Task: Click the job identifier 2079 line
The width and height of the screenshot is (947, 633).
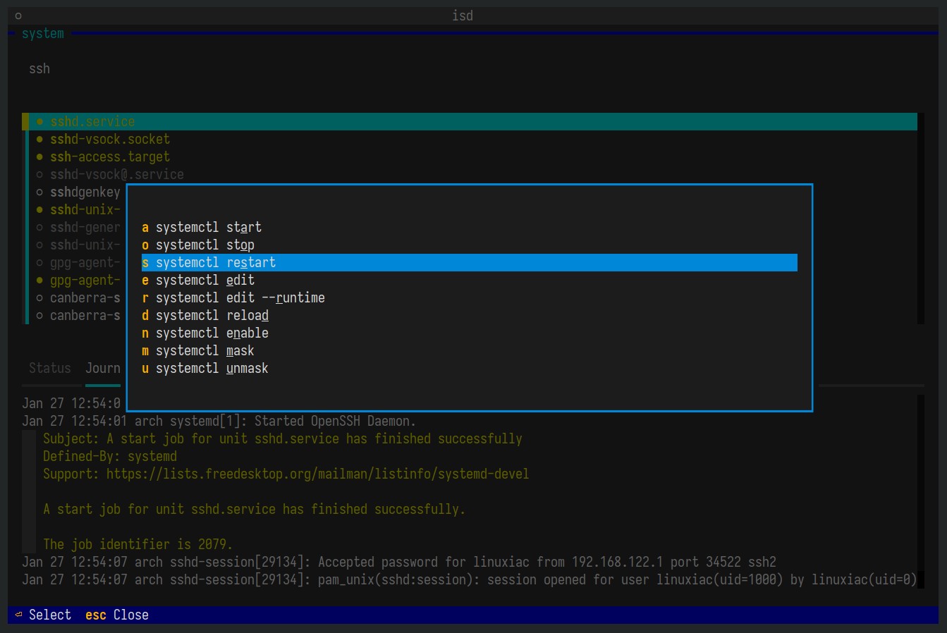Action: pyautogui.click(x=138, y=544)
